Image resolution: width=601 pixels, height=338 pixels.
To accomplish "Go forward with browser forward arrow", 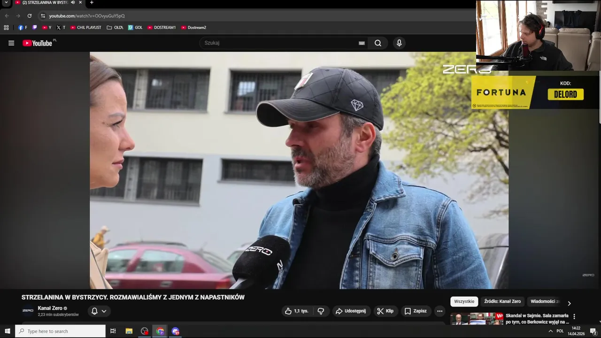I will click(18, 16).
